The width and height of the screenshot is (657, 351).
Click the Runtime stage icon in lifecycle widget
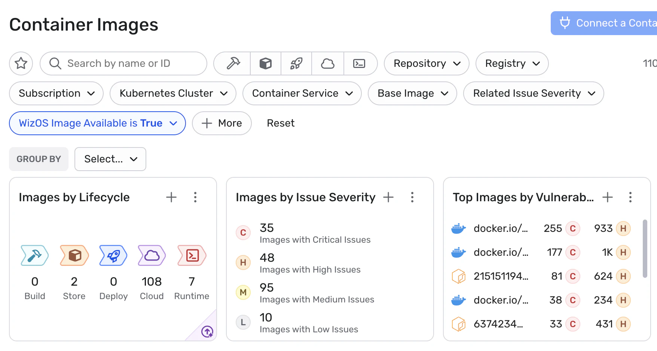192,255
